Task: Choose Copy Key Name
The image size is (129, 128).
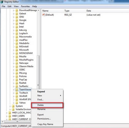Action: 47,124
